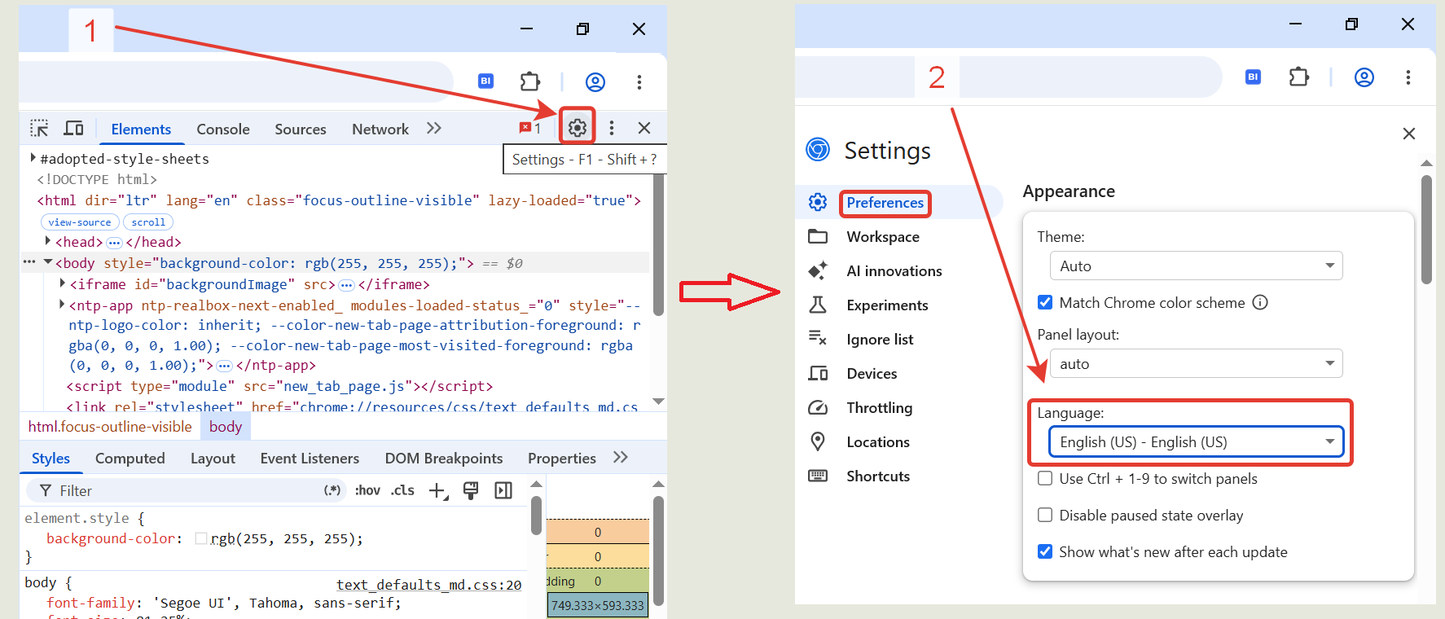Open the DevTools customize kebab menu
Screen dimensions: 1445x619
tap(612, 128)
